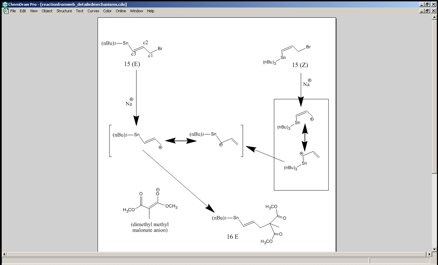Click the ChemDraw Pro title bar icon
The width and height of the screenshot is (438, 265).
tap(5, 4)
